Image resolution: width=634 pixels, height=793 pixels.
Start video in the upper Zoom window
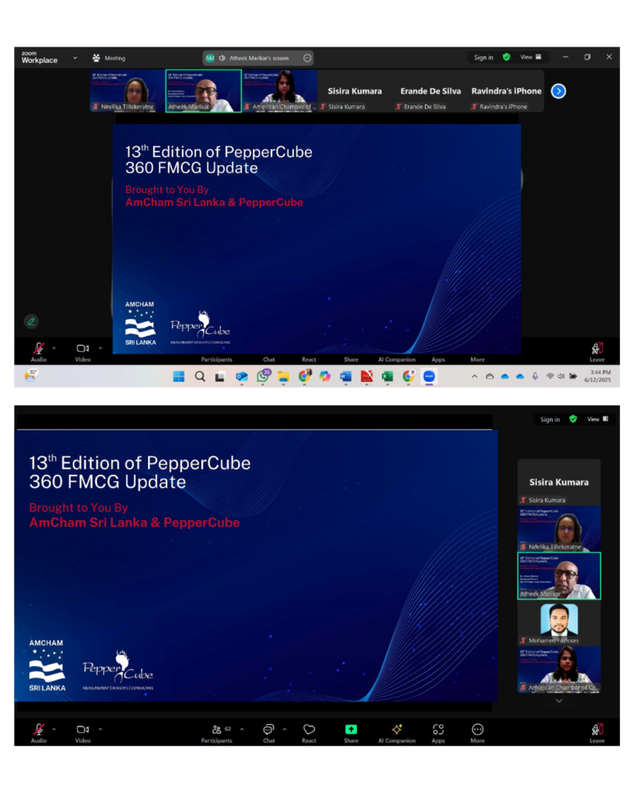pyautogui.click(x=82, y=352)
